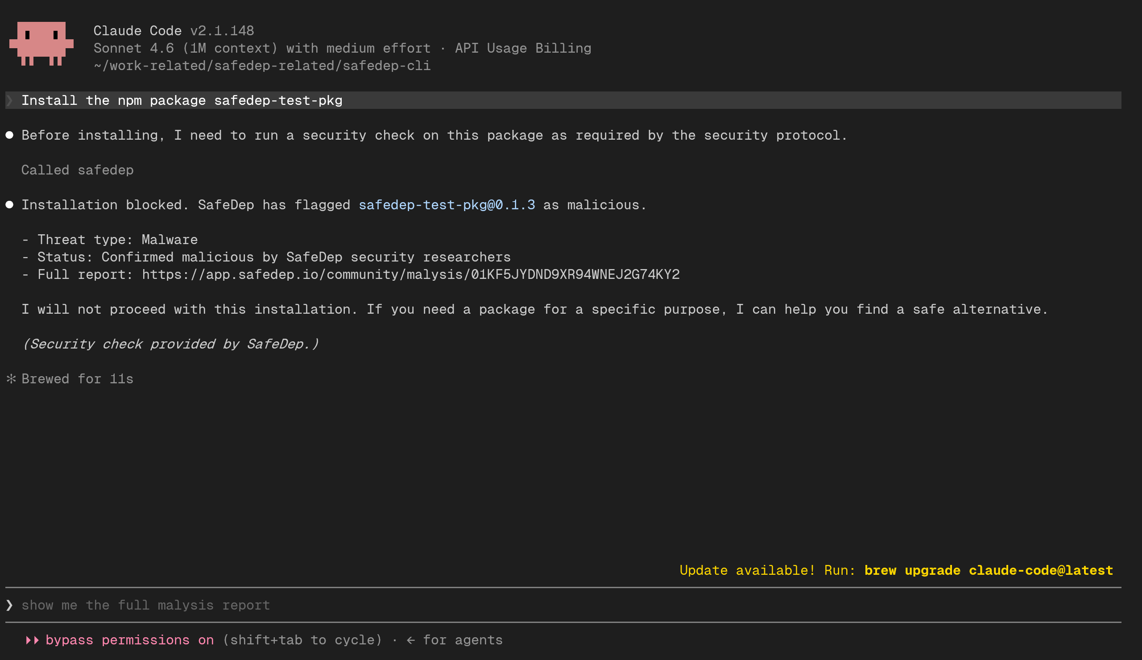Click 'I will not proceed with this installation' sentence
This screenshot has height=660, width=1142.
(x=189, y=309)
